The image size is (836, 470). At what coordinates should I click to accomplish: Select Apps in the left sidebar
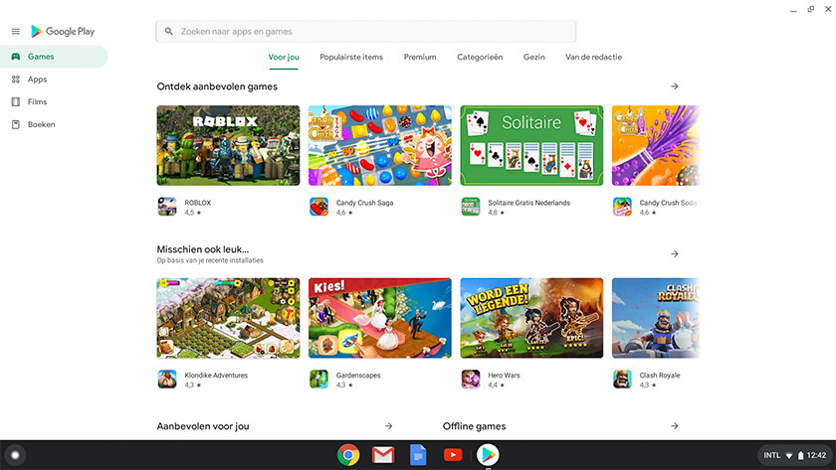(37, 79)
